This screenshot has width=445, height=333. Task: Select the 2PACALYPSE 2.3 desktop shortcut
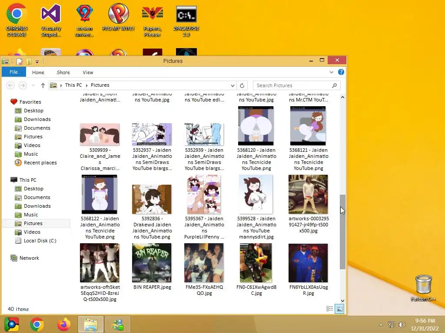(186, 20)
